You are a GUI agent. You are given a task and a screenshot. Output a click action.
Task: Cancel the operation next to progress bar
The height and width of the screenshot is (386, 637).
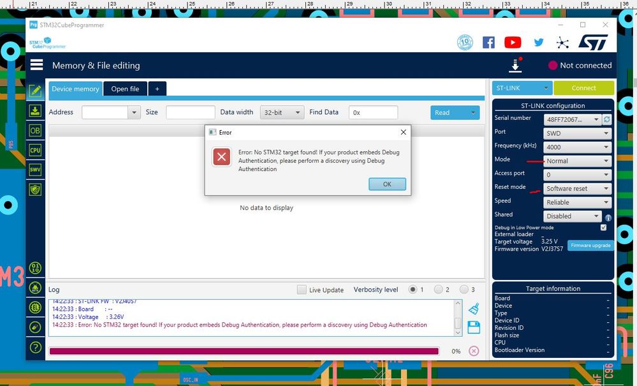point(474,351)
